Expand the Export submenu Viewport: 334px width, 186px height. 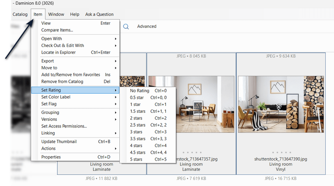[x=48, y=61]
